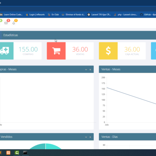Open the GitHub bookmark
The height and width of the screenshot is (156, 156).
click(148, 15)
